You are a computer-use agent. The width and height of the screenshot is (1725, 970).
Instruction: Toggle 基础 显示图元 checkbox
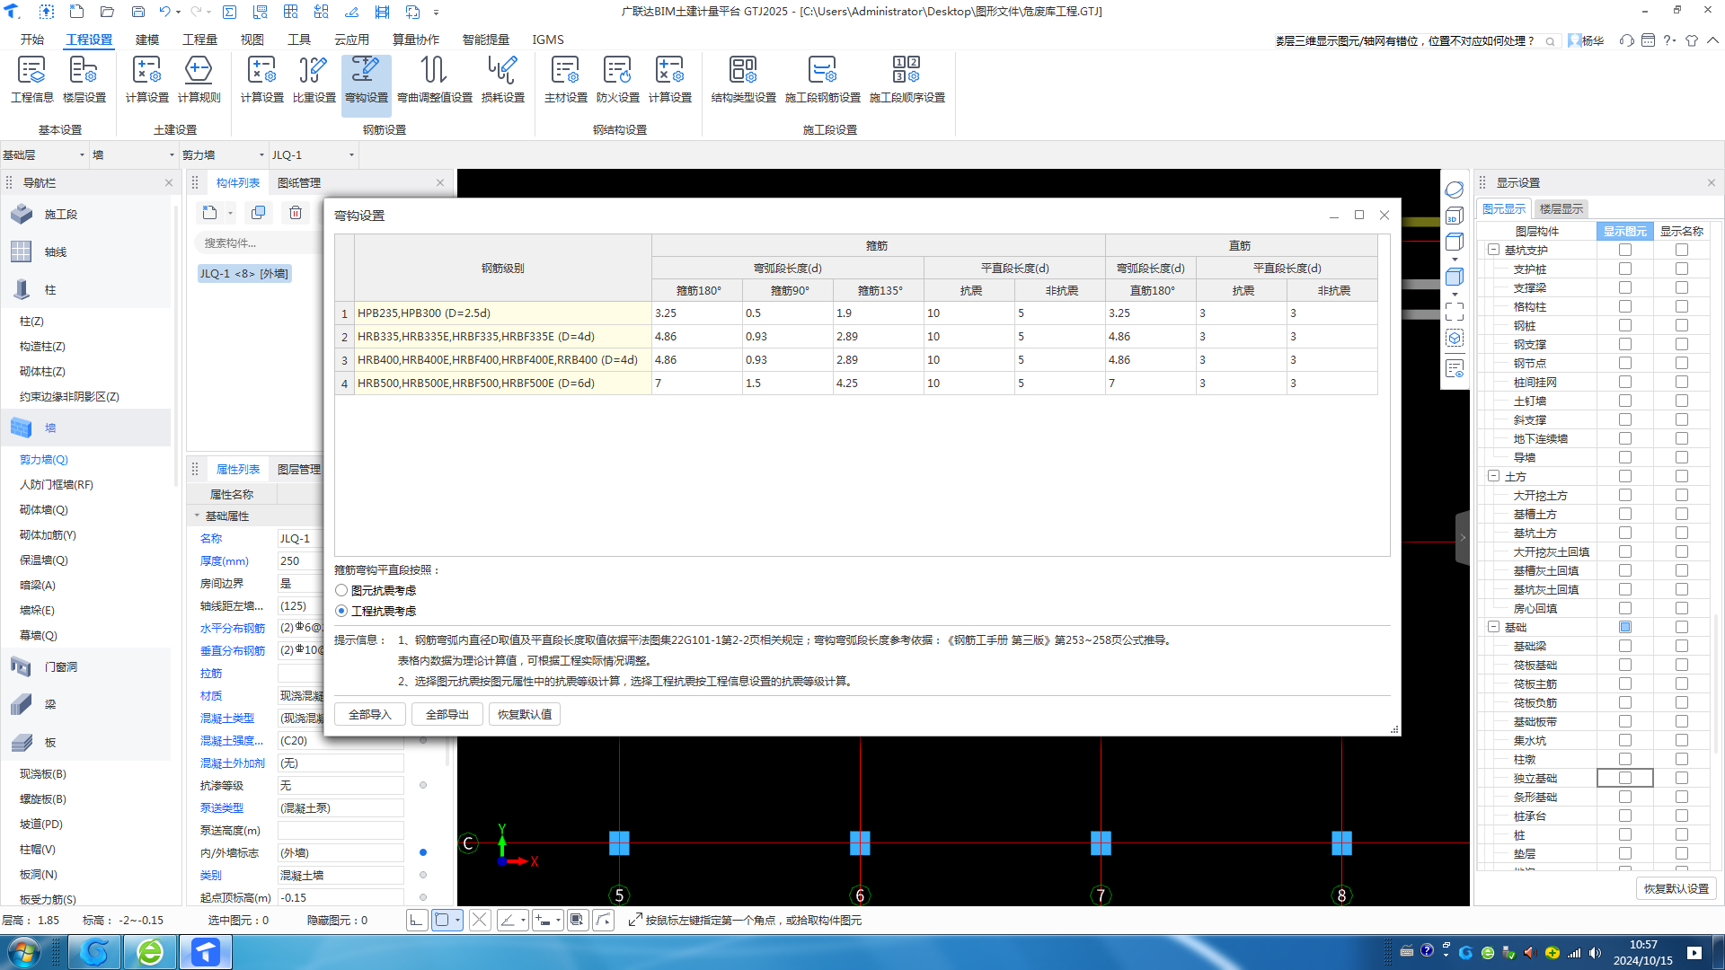pos(1624,628)
